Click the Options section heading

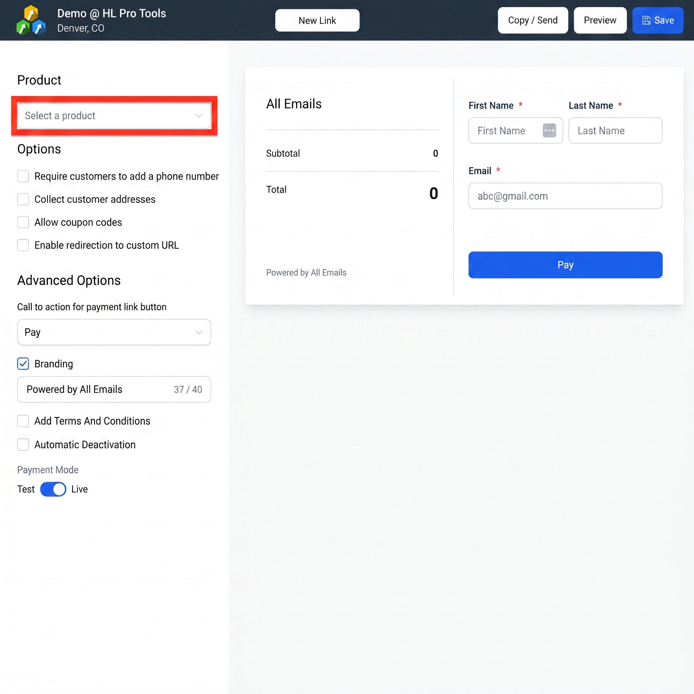click(x=39, y=149)
